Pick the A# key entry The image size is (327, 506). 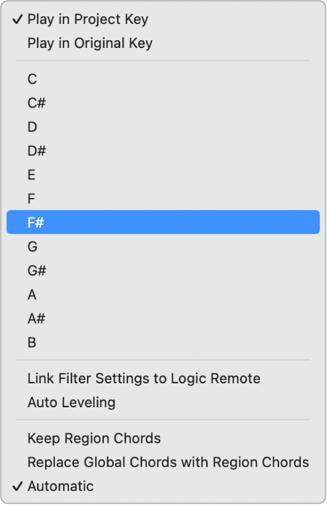click(x=163, y=318)
